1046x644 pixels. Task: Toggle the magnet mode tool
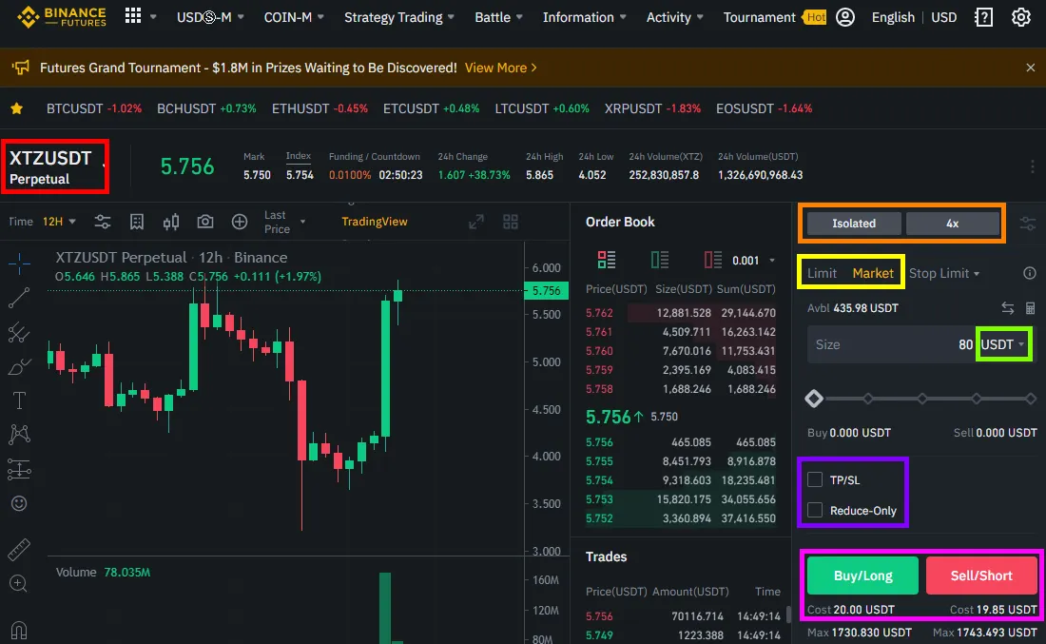19,630
